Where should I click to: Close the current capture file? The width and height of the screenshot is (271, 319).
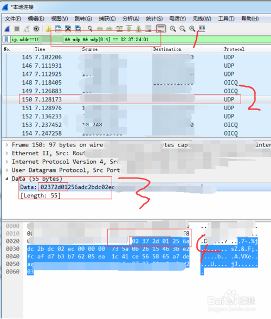[68, 29]
